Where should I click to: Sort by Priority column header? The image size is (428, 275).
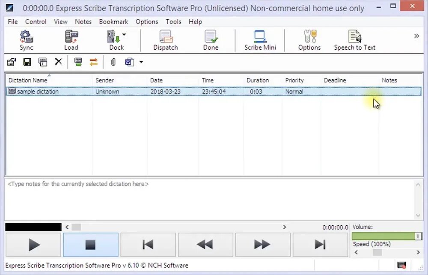302,80
